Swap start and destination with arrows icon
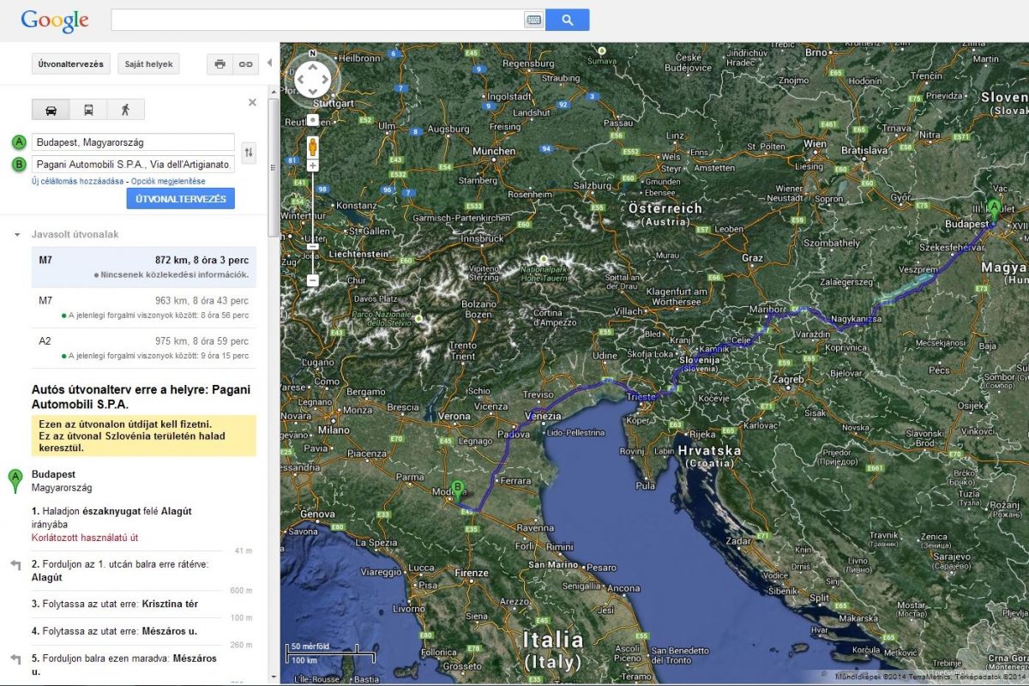 click(x=249, y=153)
